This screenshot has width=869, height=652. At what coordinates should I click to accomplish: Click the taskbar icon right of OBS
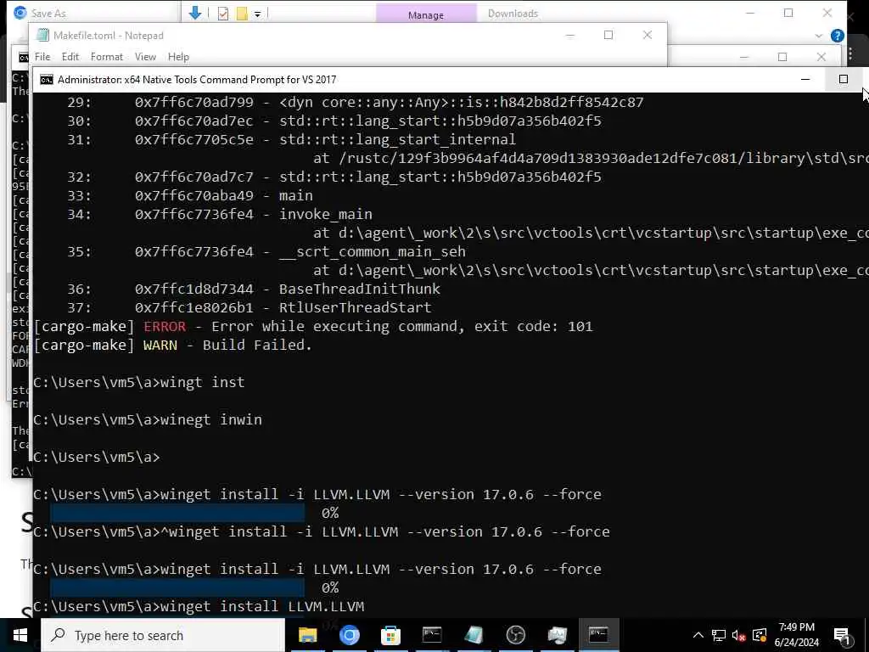557,635
